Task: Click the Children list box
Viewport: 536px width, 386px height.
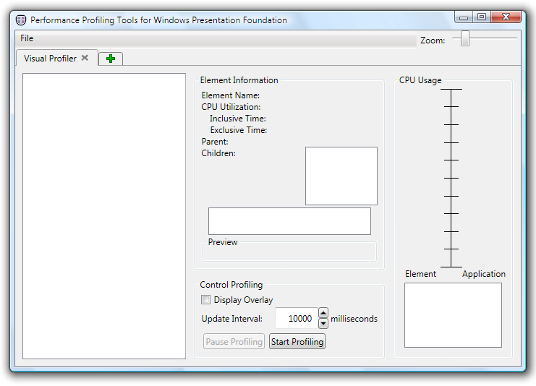Action: coord(341,176)
